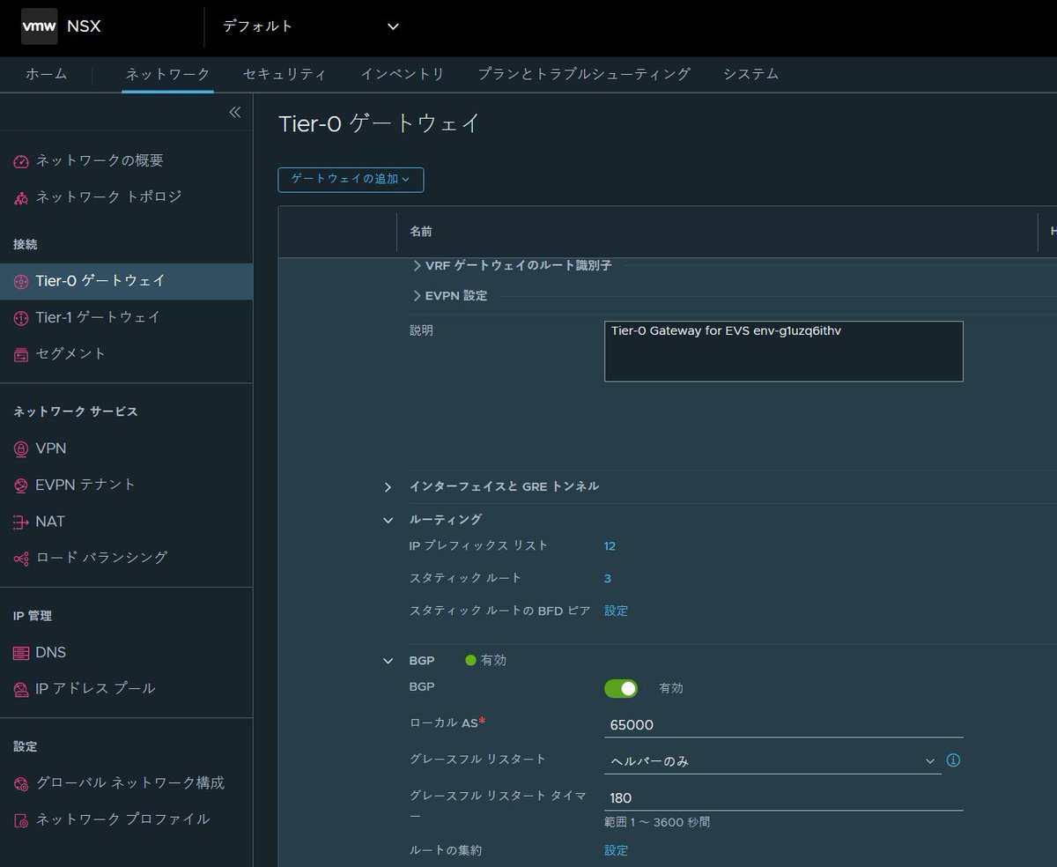1057x867 pixels.
Task: Open ネットワーク トポロジ in sidebar
Action: [x=108, y=197]
